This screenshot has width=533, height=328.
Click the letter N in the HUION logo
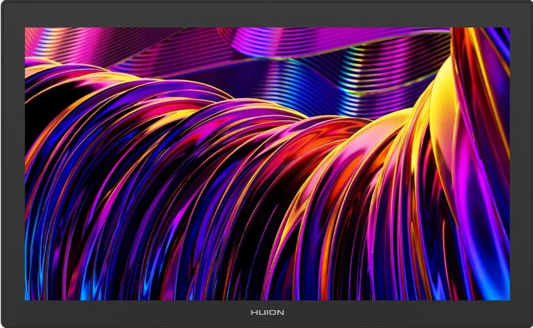coord(281,312)
